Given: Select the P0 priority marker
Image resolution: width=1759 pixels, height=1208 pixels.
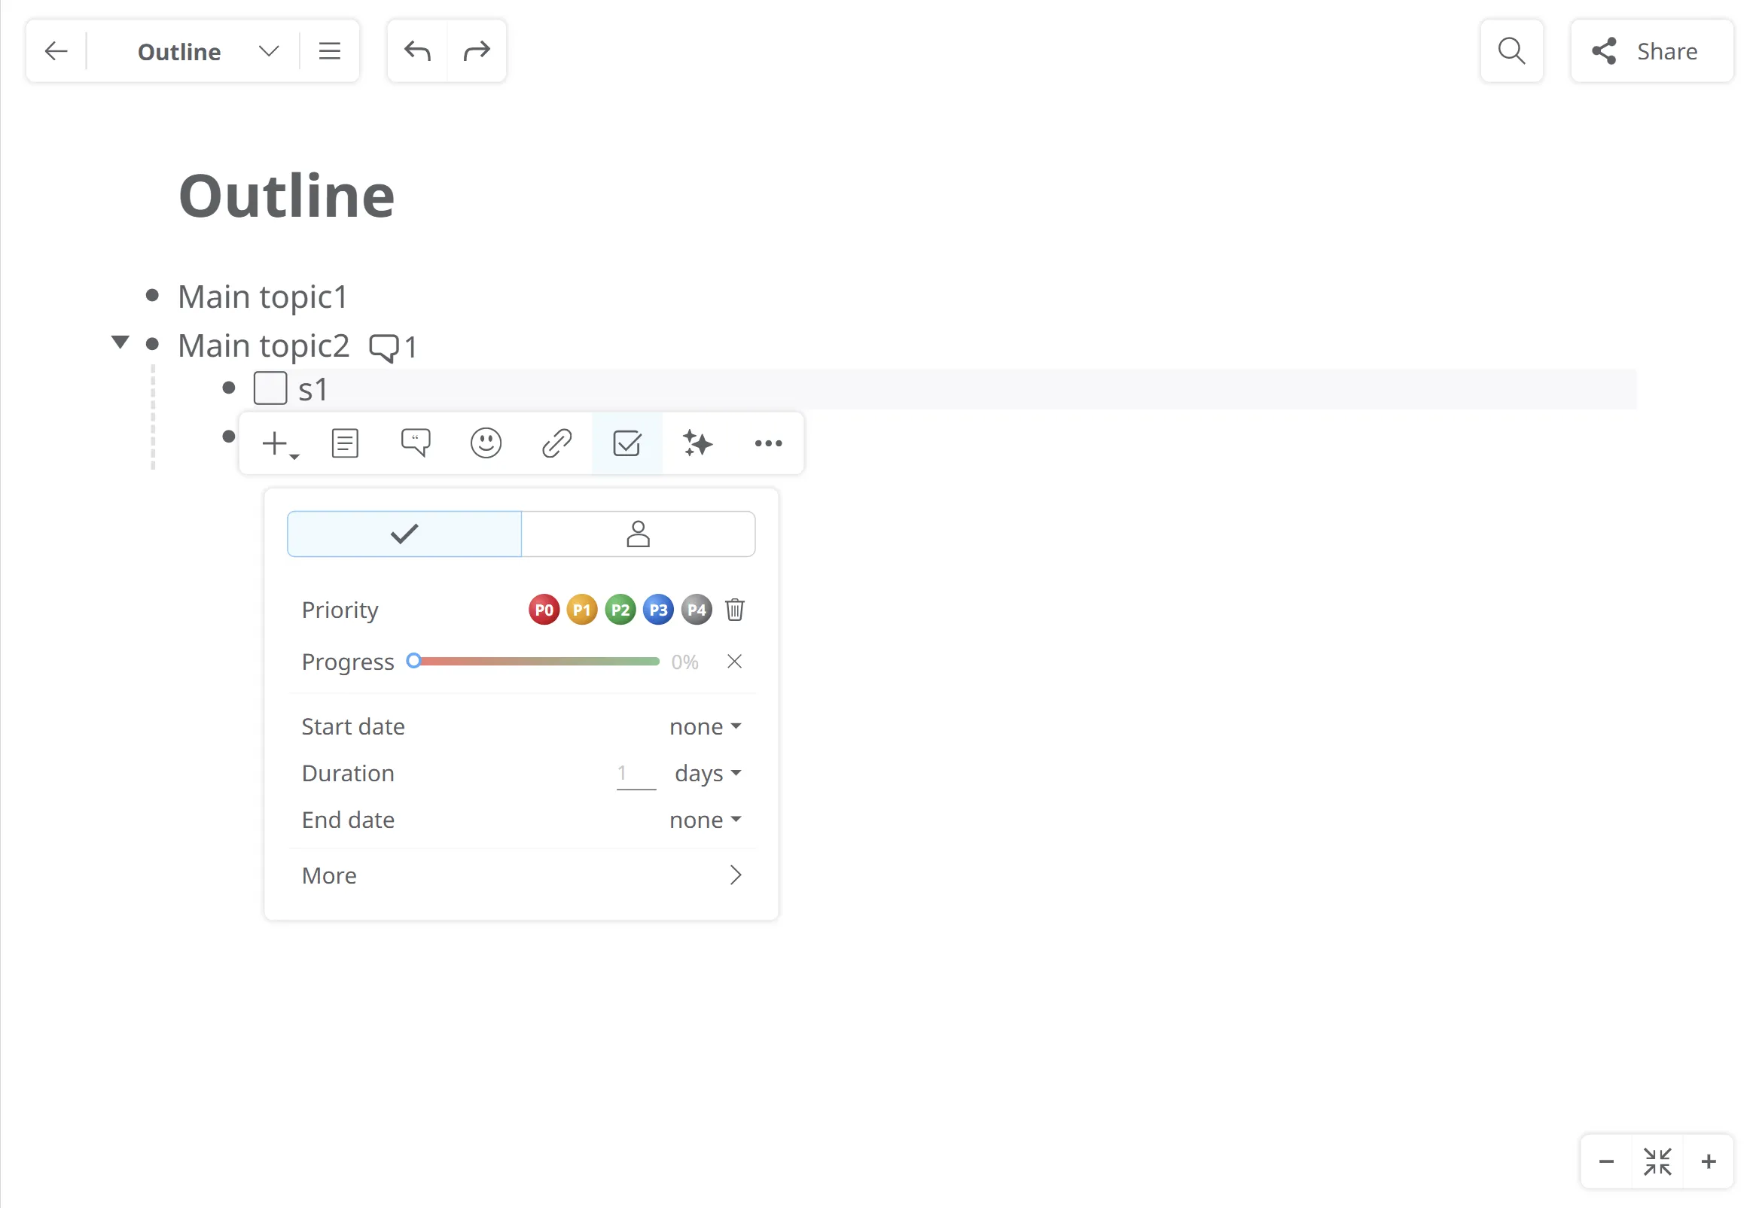Looking at the screenshot, I should (x=544, y=610).
